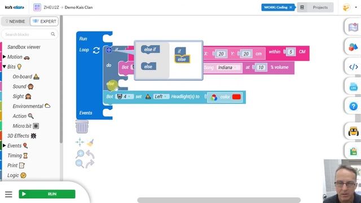The width and height of the screenshot is (361, 203).
Task: Edit the 10 % volume value
Action: click(261, 68)
